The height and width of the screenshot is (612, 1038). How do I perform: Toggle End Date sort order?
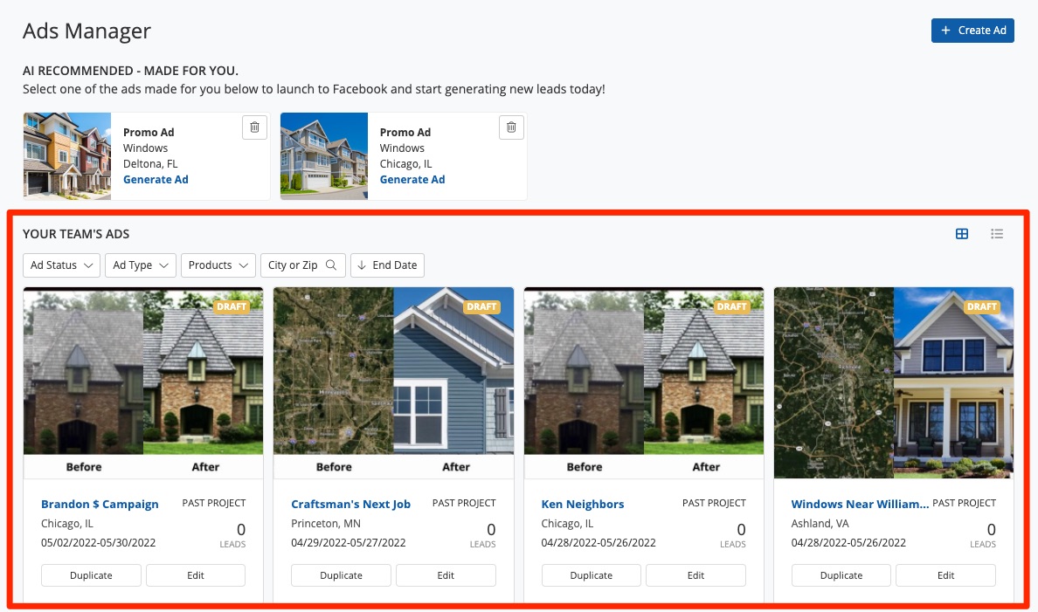pyautogui.click(x=387, y=265)
